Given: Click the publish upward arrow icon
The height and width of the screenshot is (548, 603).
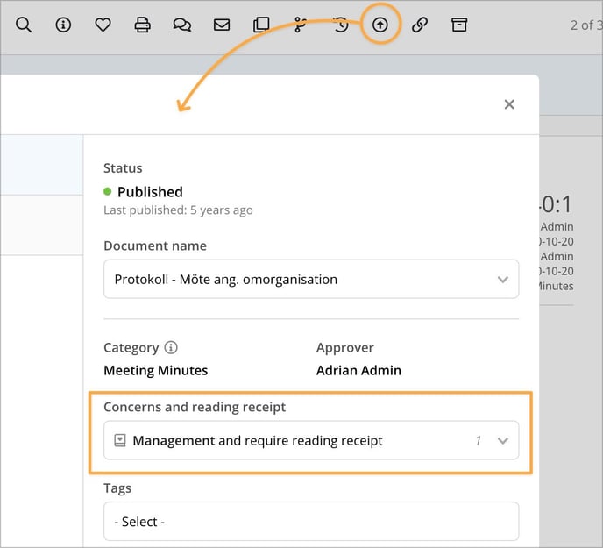Looking at the screenshot, I should click(380, 25).
